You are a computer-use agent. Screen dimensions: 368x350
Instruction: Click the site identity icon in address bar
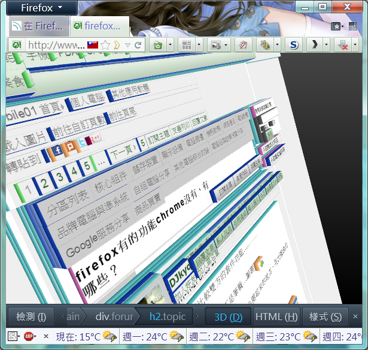[x=17, y=45]
